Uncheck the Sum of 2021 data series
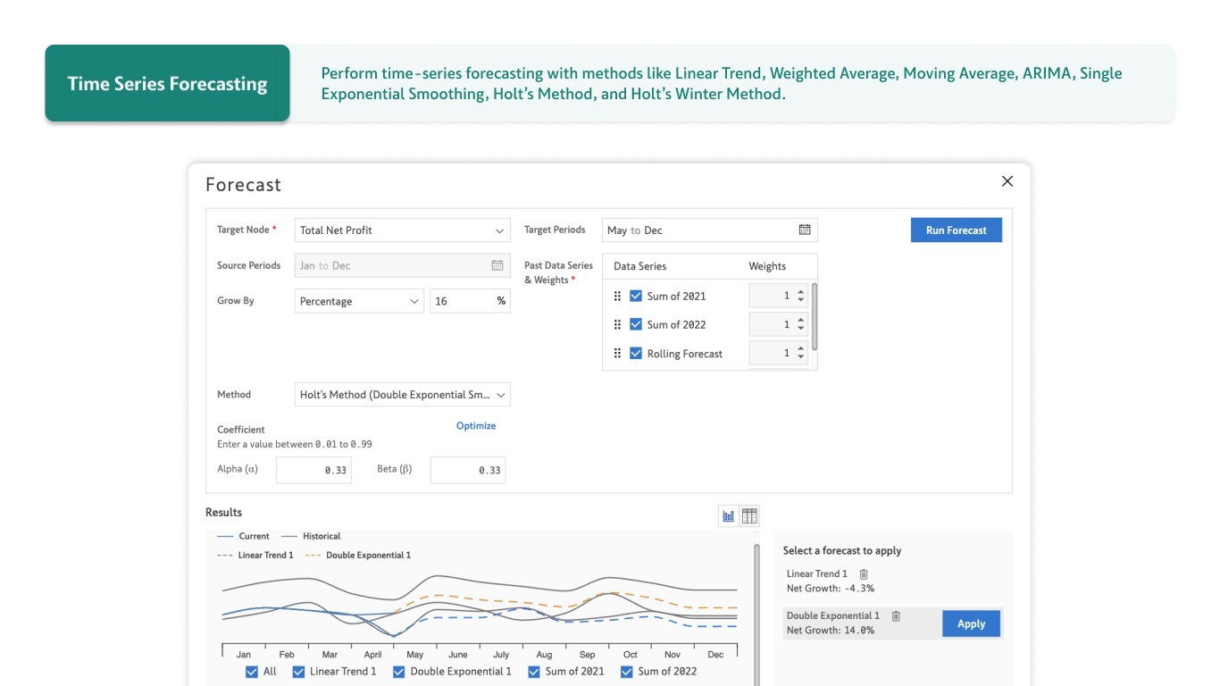Viewport: 1220px width, 686px height. point(636,296)
